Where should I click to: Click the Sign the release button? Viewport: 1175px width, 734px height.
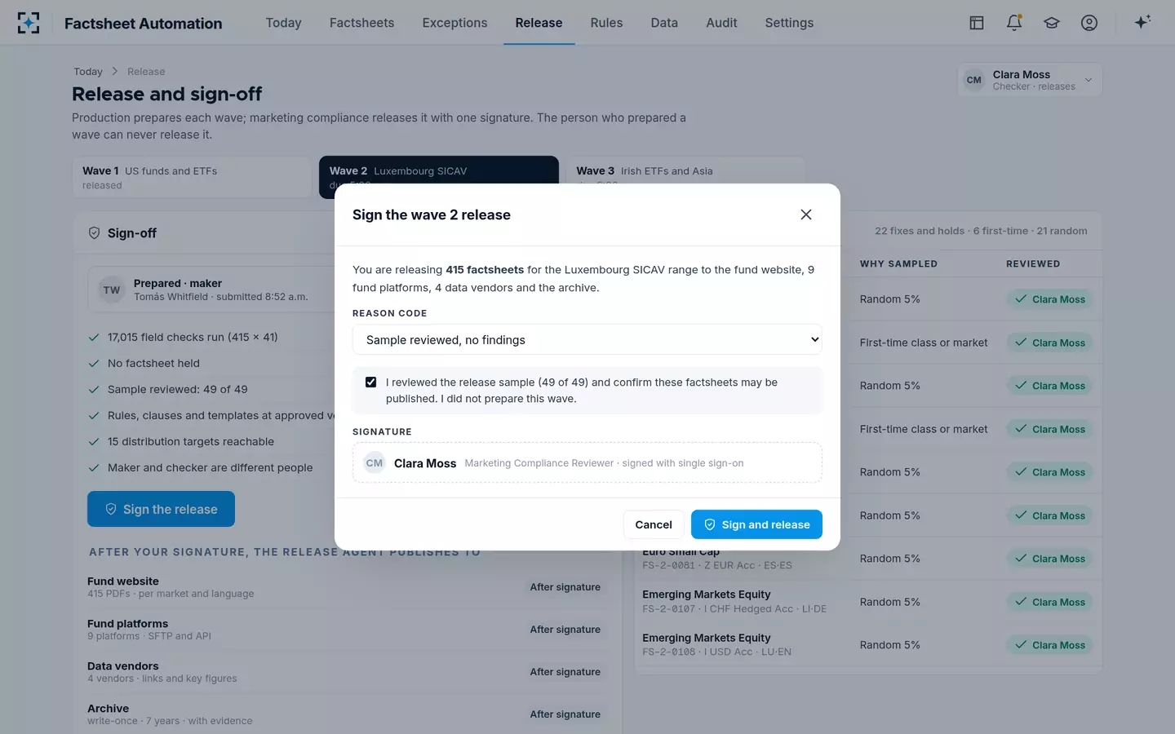[x=161, y=509]
